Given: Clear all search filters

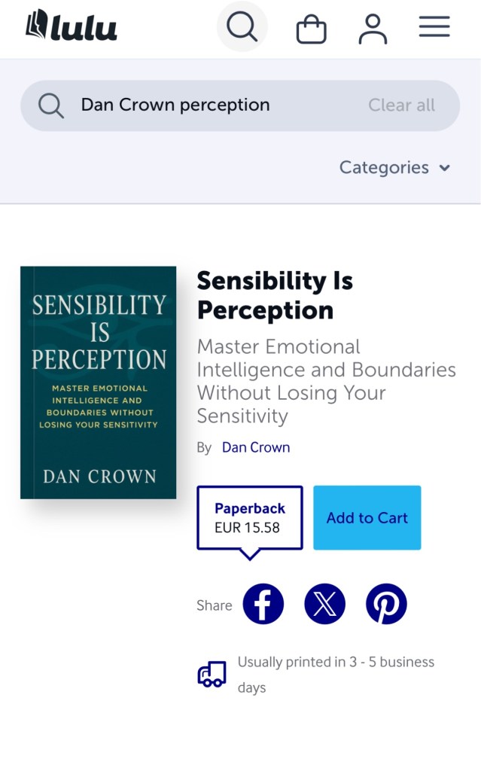Looking at the screenshot, I should tap(401, 105).
